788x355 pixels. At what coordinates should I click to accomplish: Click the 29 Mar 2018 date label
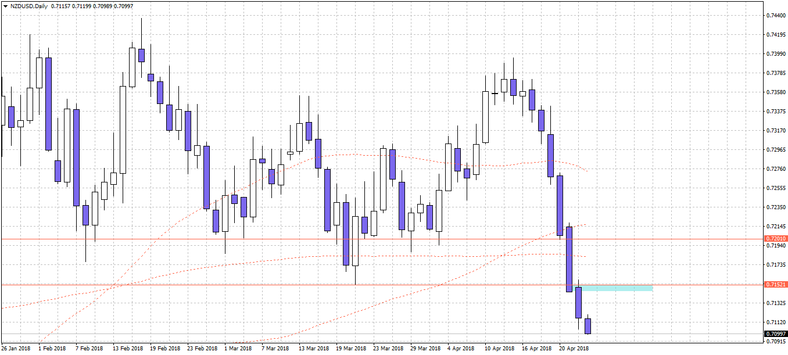click(x=425, y=349)
